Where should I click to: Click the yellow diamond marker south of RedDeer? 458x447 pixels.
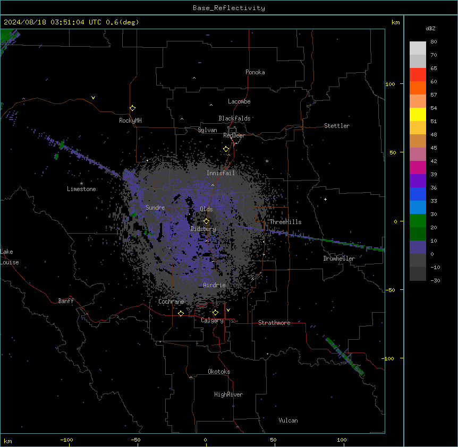(x=226, y=149)
